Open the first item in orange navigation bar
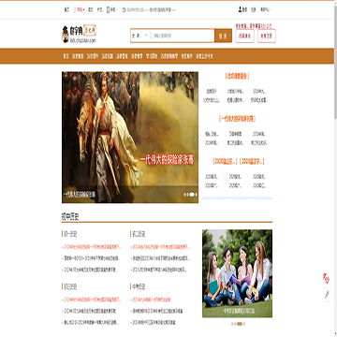The height and width of the screenshot is (337, 337). (x=66, y=56)
